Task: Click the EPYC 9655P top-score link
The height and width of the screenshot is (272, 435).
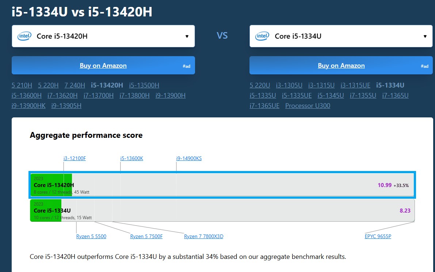Action: [x=378, y=236]
